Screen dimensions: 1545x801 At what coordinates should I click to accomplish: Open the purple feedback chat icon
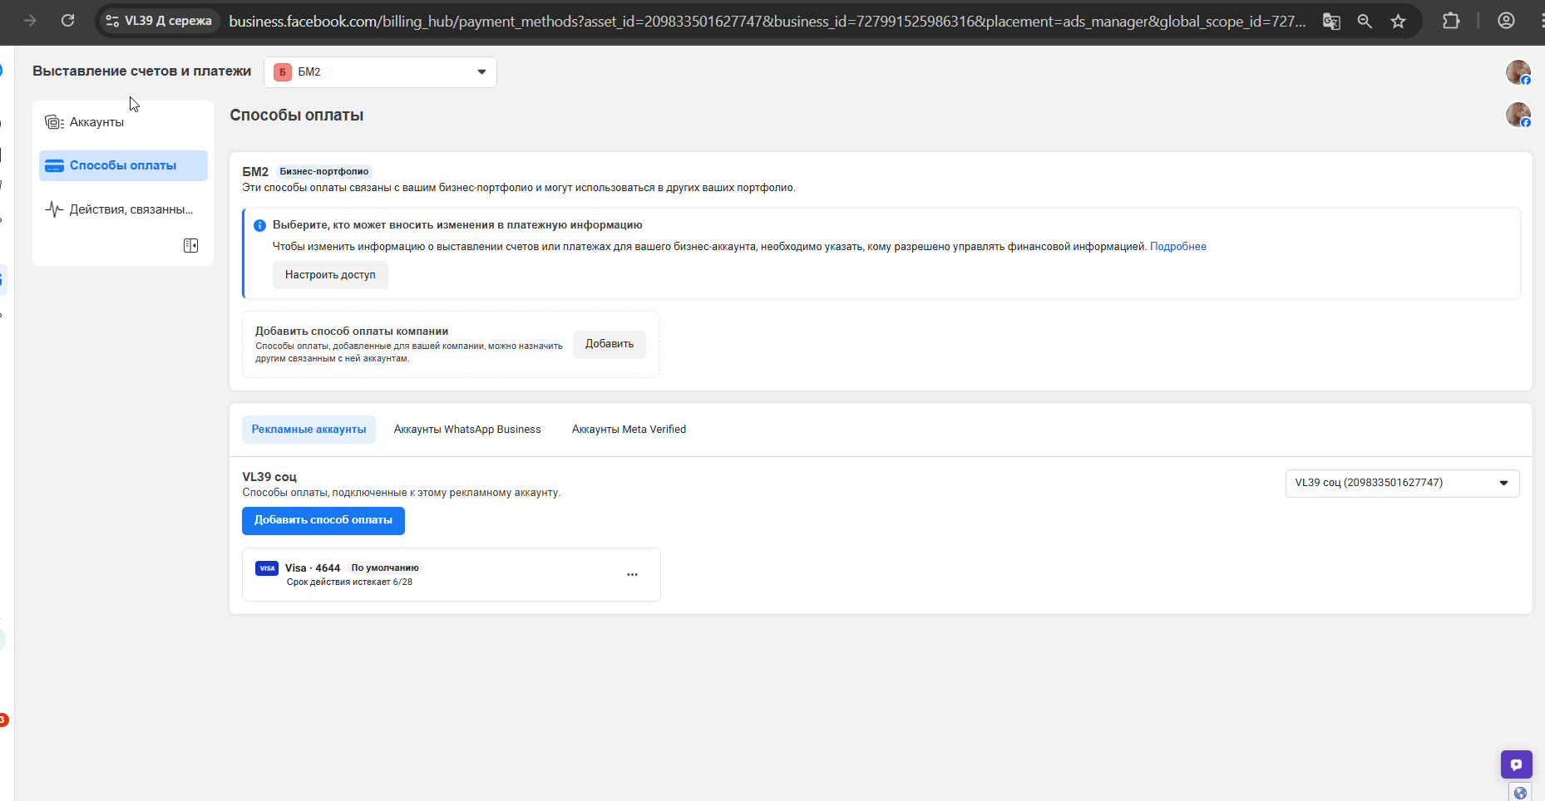[1516, 764]
